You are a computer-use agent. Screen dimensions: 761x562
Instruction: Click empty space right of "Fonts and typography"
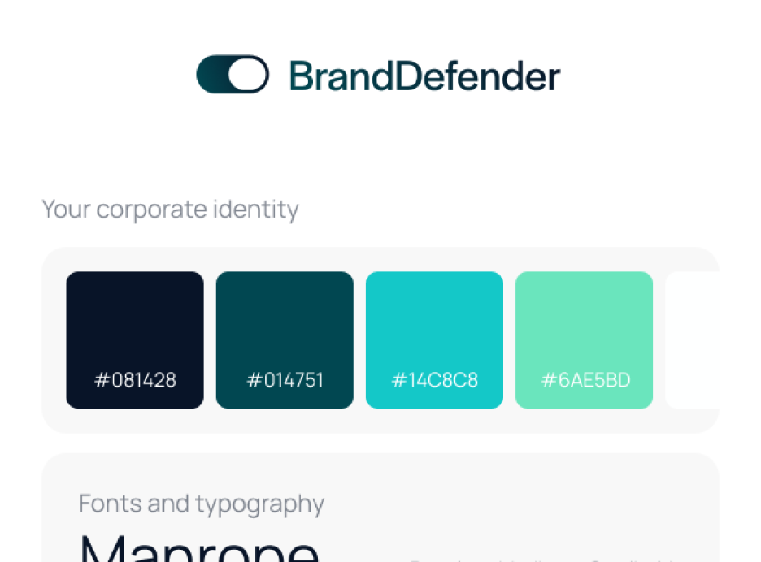520,504
